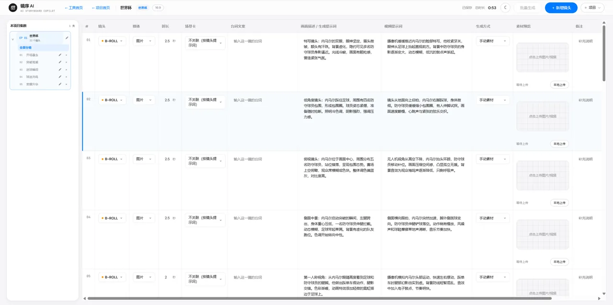Select scene 01 开场悬念 in the sidebar
This screenshot has width=613, height=305.
33,55
